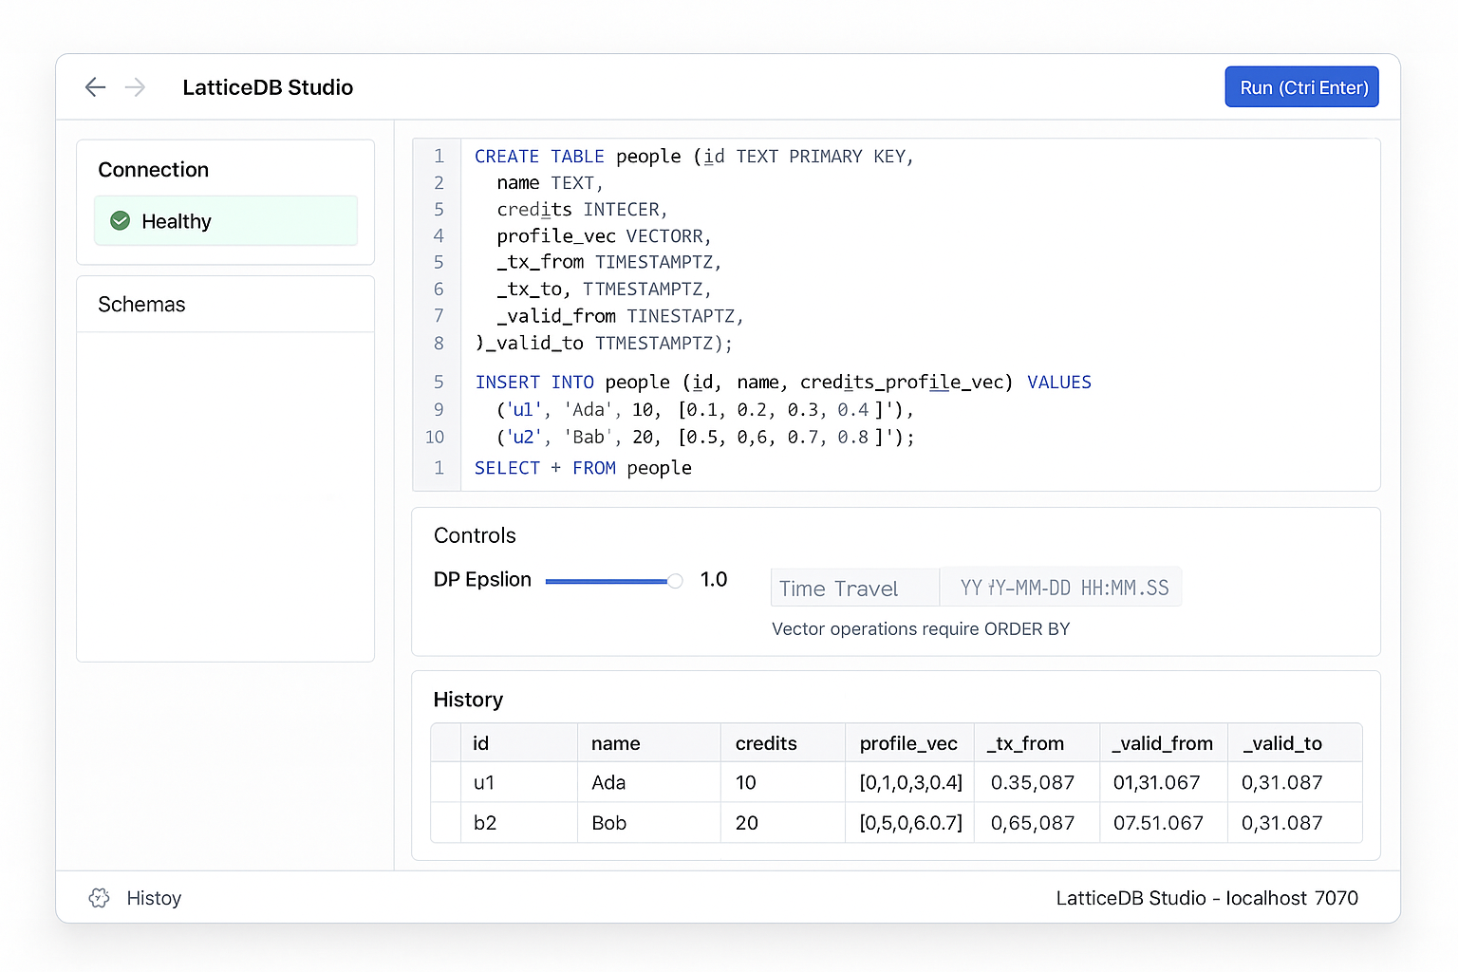Click the 'INSERT INTO people' editor line

[x=783, y=383]
